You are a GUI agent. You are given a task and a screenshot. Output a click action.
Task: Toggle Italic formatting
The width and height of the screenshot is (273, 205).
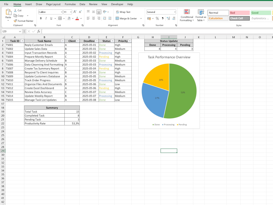pyautogui.click(x=46, y=18)
